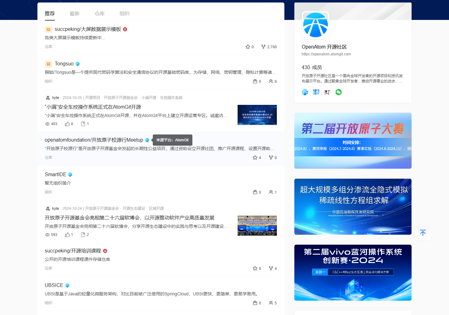Open the 超大规模多组分渗流全隐式模拟 banner

353,207
